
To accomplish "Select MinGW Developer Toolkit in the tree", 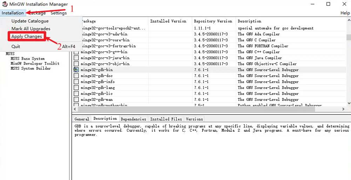I will coord(35,63).
